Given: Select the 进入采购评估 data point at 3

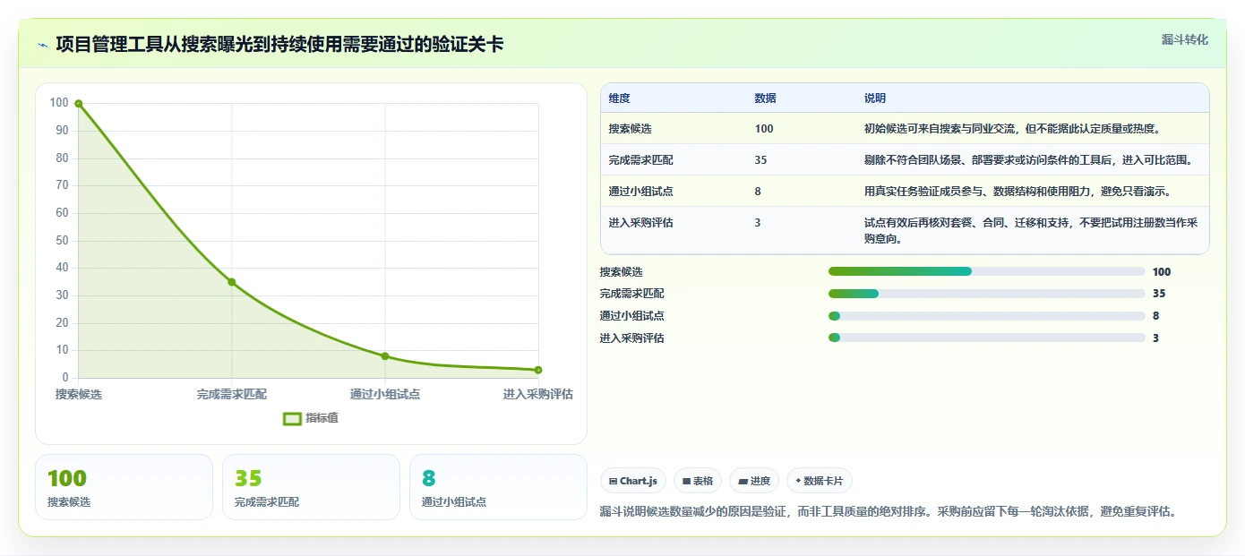Looking at the screenshot, I should [x=538, y=370].
